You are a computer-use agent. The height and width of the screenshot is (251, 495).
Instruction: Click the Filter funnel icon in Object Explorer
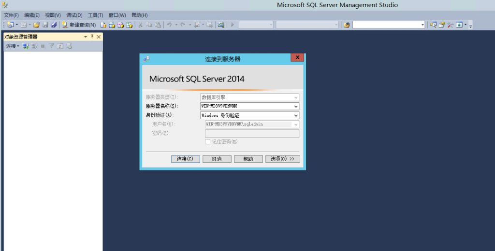point(51,46)
